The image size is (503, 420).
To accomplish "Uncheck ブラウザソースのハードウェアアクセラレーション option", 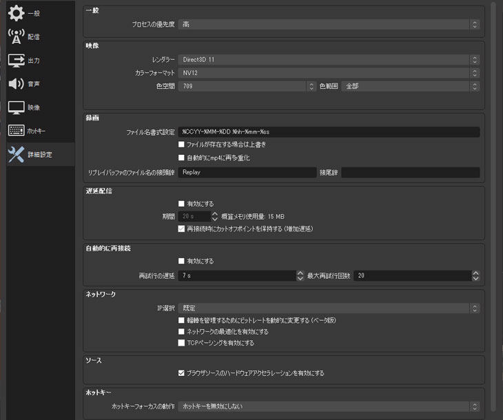I will [x=181, y=373].
